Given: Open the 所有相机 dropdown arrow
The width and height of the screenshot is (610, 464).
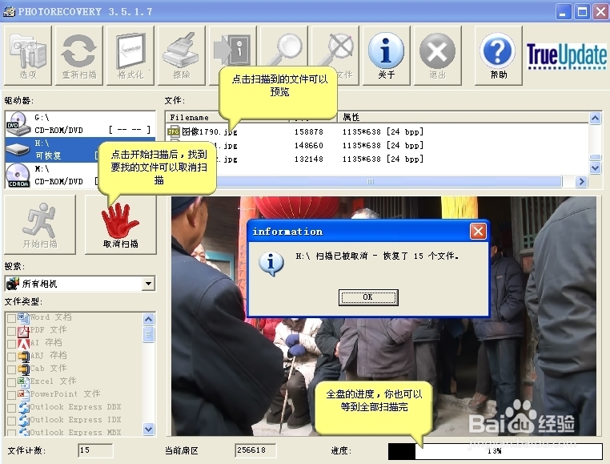Looking at the screenshot, I should (148, 284).
